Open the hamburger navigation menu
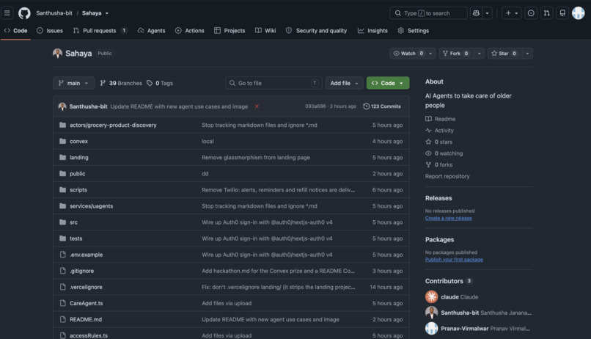 [7, 13]
